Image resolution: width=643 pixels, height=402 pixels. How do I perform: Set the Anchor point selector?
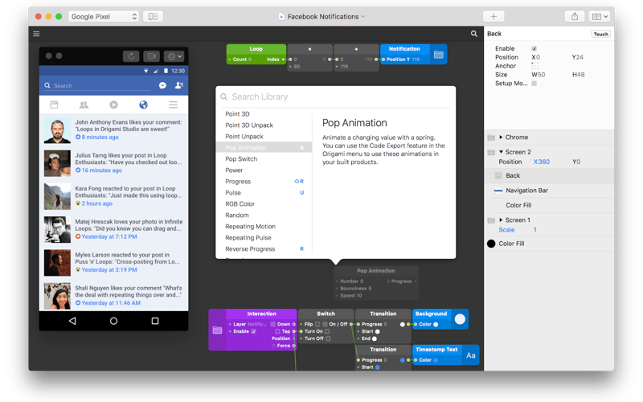pos(534,66)
